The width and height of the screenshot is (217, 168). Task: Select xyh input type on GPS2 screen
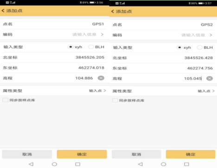point(179,47)
